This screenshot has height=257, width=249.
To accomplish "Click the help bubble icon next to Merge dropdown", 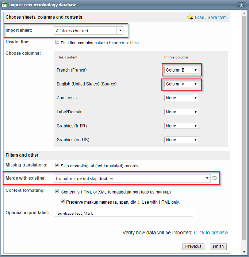I will point(214,178).
